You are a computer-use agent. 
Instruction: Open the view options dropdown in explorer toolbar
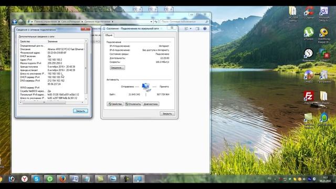point(191,28)
